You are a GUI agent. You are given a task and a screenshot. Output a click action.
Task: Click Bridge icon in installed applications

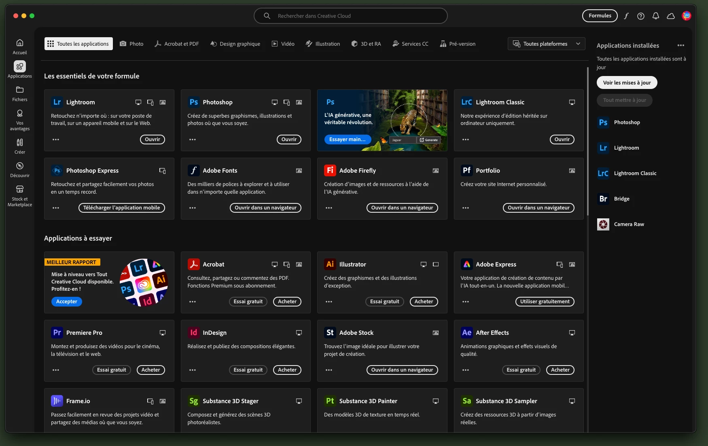pos(603,199)
